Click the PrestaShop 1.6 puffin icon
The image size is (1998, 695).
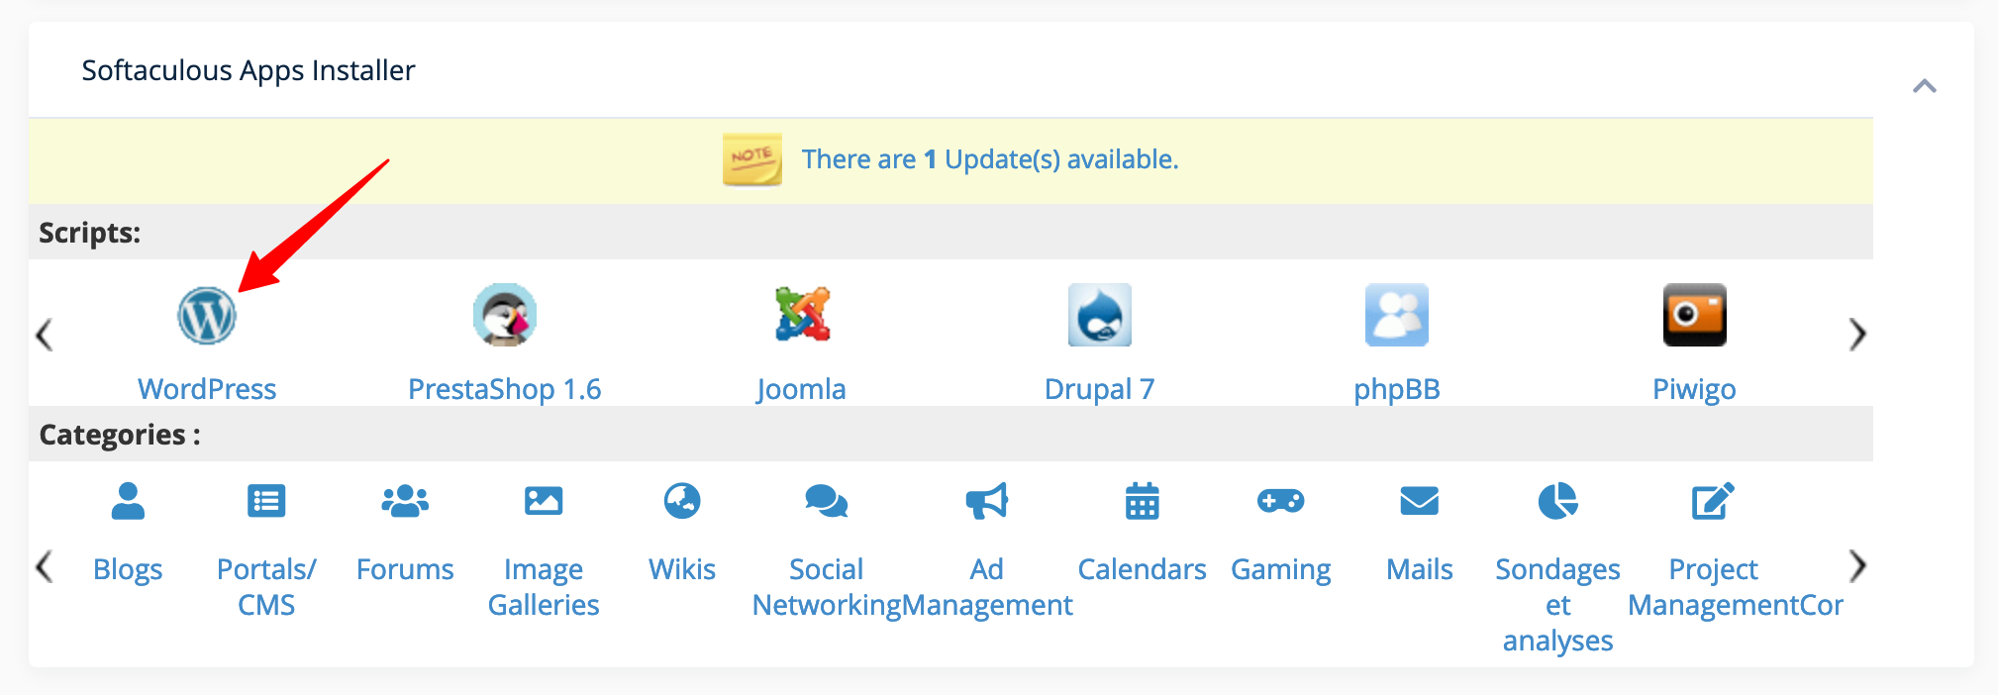(505, 315)
